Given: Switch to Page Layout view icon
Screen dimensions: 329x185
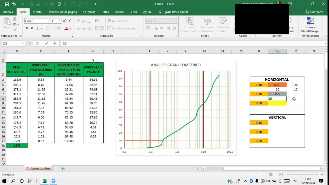Looking at the screenshot, I should click(x=271, y=174).
